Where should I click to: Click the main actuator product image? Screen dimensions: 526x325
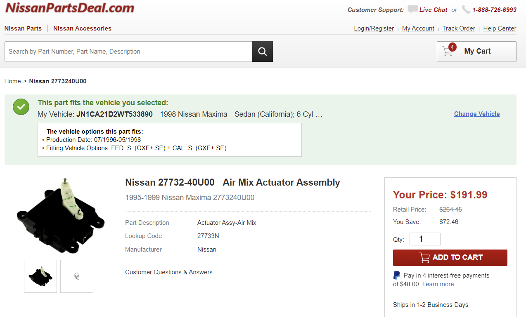click(x=61, y=216)
